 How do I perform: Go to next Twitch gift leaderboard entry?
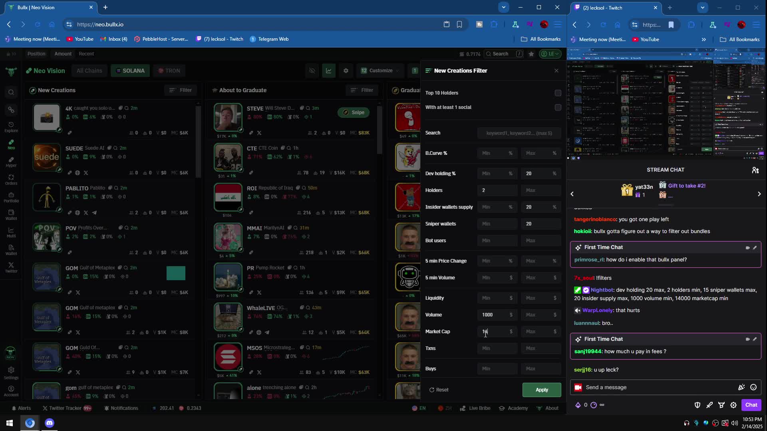[x=759, y=194]
